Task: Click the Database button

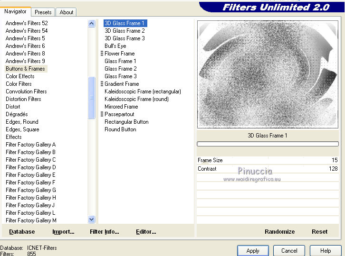Action: point(22,232)
